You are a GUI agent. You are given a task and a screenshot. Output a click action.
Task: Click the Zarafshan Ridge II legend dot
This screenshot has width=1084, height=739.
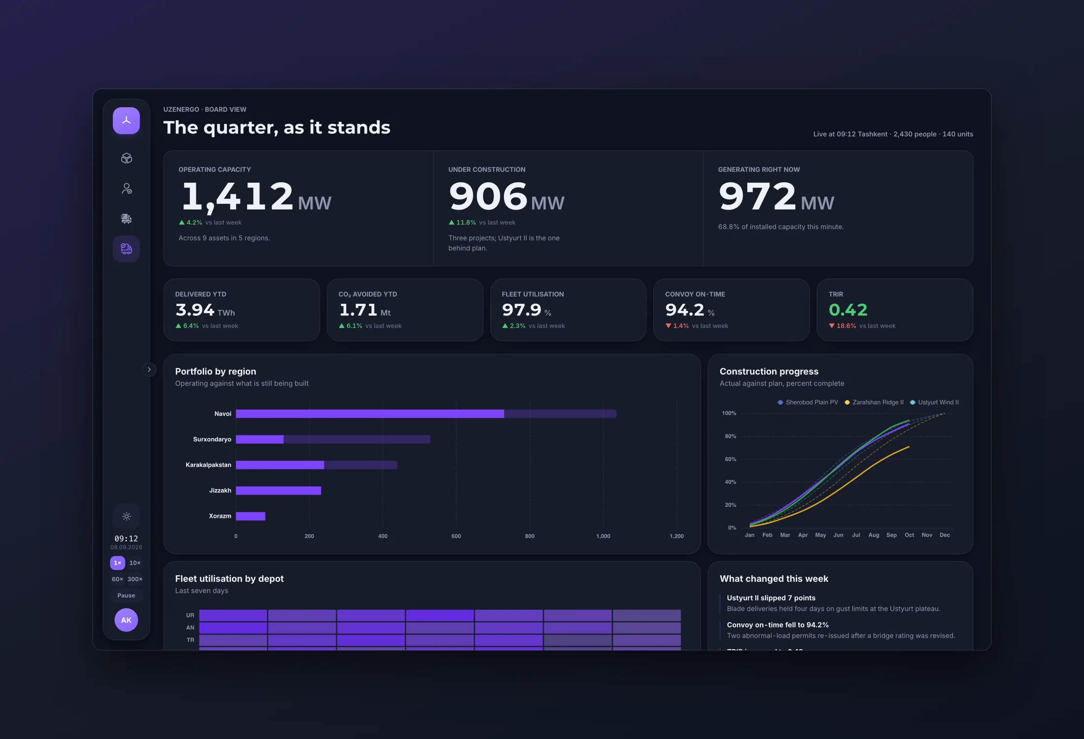point(847,403)
